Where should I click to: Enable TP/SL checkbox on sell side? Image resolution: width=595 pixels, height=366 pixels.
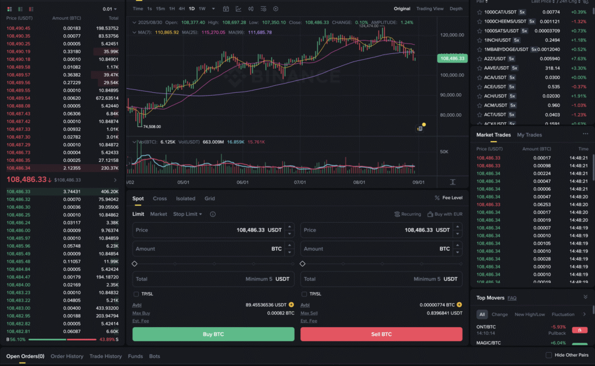pos(304,294)
